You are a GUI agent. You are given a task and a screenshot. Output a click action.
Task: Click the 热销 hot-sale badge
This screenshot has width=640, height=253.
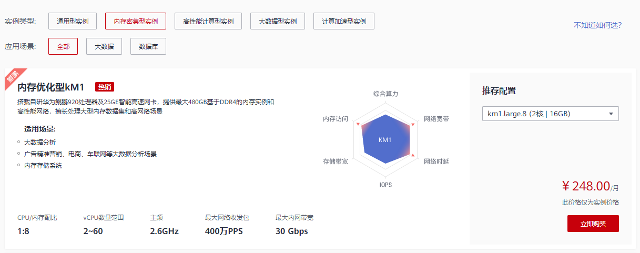point(105,87)
